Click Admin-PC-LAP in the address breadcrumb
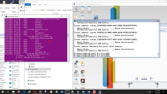This screenshot has height=94, width=167. [x=67, y=10]
